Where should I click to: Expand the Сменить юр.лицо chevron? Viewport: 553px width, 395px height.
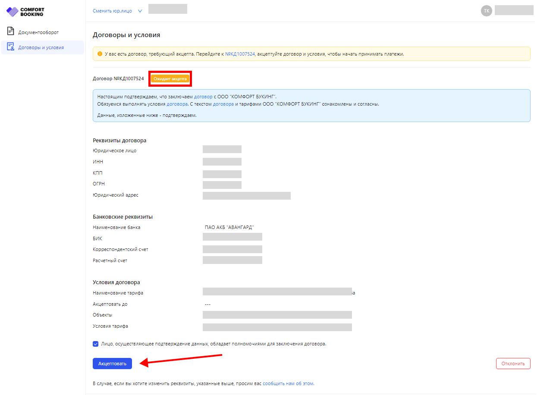140,11
